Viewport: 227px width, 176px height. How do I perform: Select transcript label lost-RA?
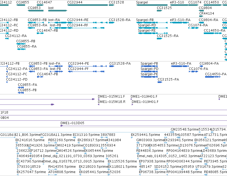coord(54,20)
